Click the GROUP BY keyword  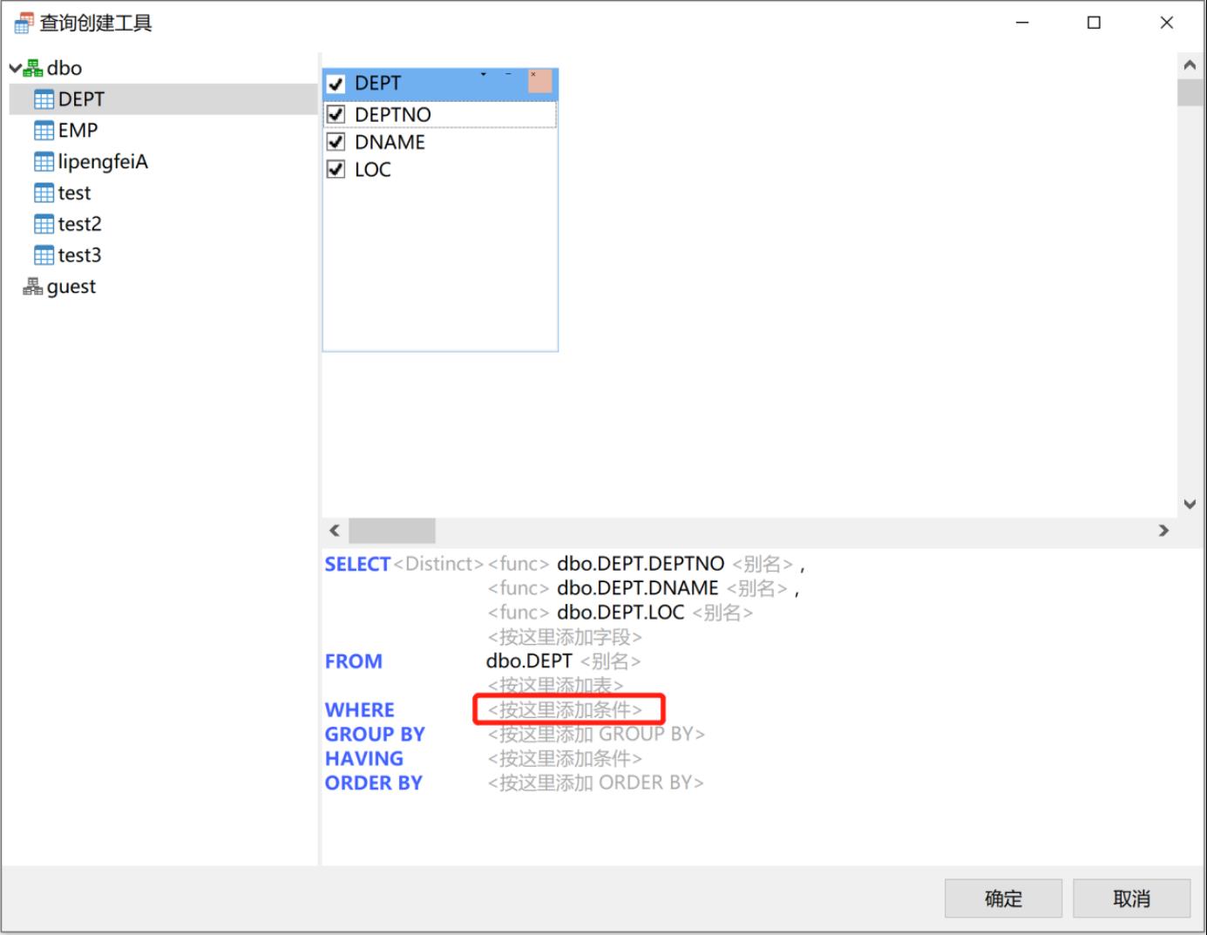coord(375,735)
